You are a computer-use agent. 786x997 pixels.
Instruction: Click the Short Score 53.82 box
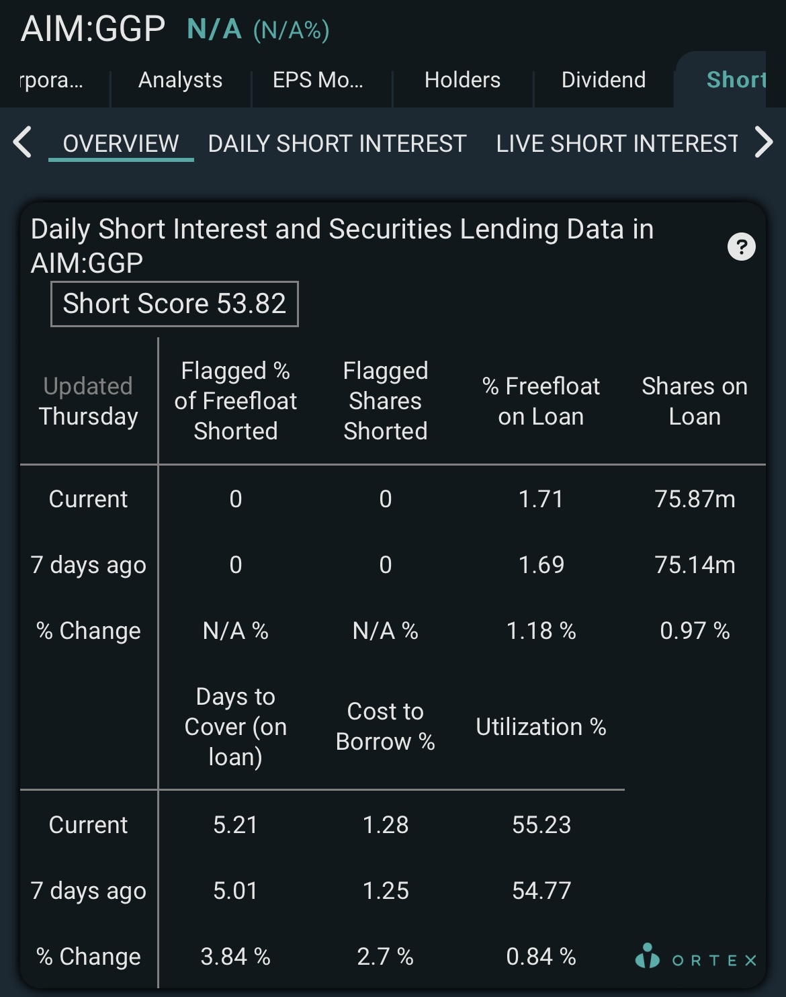point(175,304)
